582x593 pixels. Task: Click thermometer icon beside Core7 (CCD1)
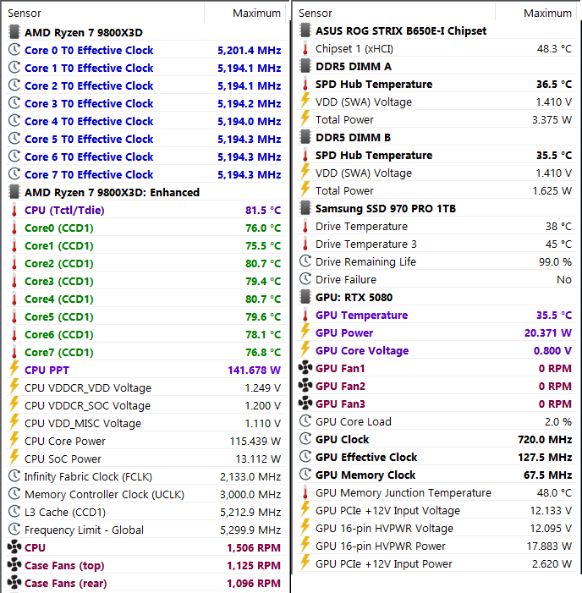pyautogui.click(x=14, y=353)
